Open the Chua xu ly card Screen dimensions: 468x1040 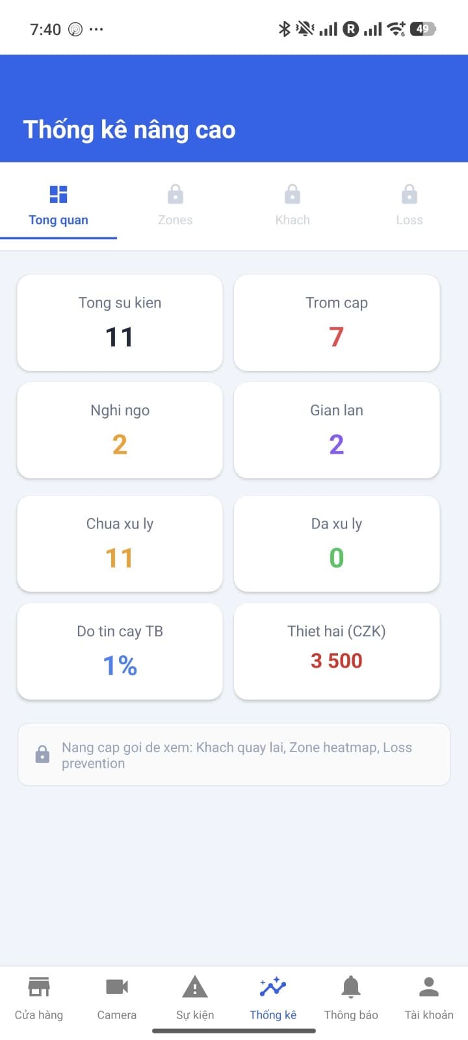120,544
